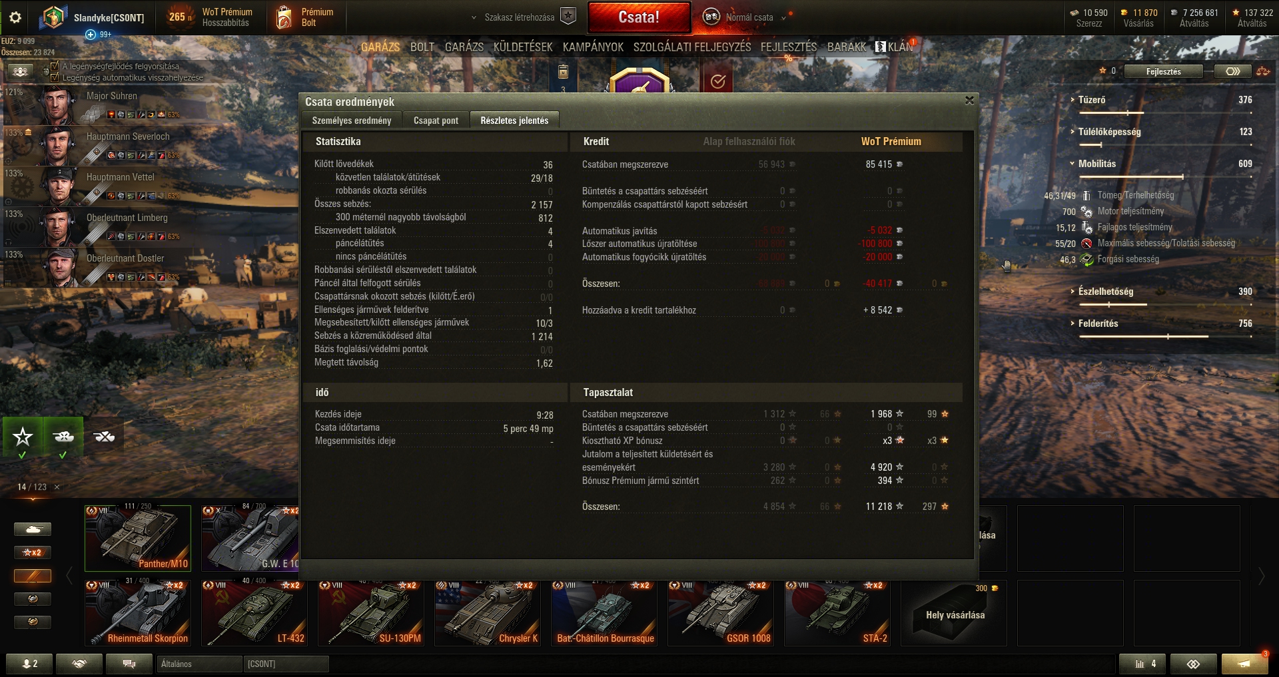Viewport: 1279px width, 677px height.
Task: Open the contacts list button
Action: pyautogui.click(x=29, y=664)
